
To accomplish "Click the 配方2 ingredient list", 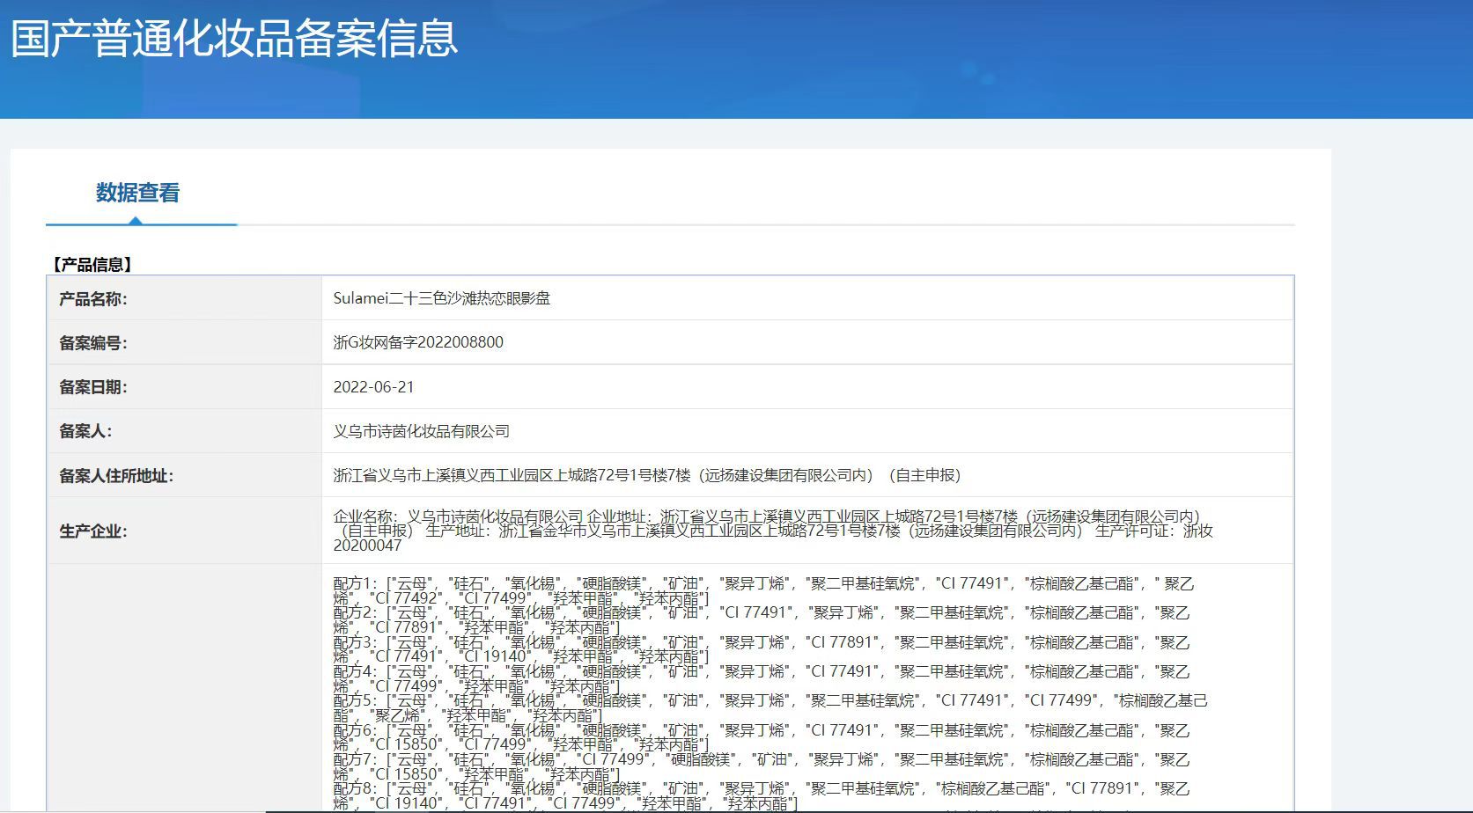I will [762, 619].
